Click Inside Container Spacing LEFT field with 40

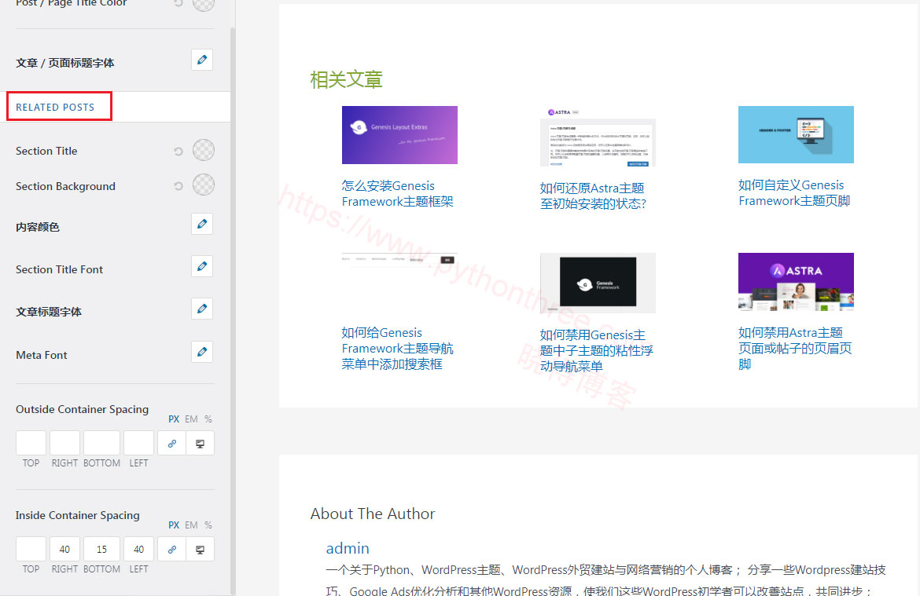coord(138,549)
